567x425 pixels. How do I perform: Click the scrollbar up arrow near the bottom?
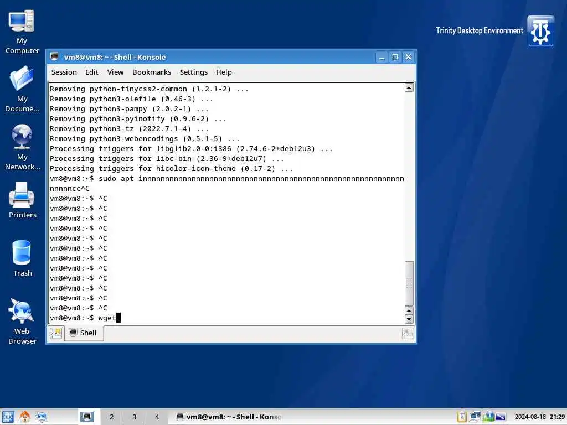pos(409,310)
